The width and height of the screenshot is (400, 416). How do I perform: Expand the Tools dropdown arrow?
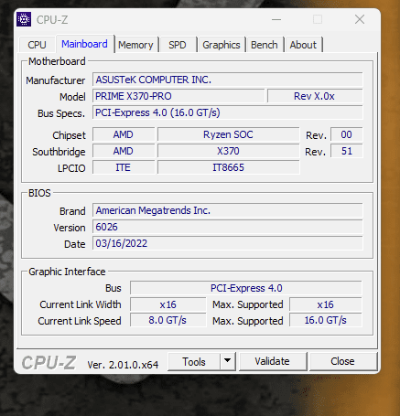[227, 362]
